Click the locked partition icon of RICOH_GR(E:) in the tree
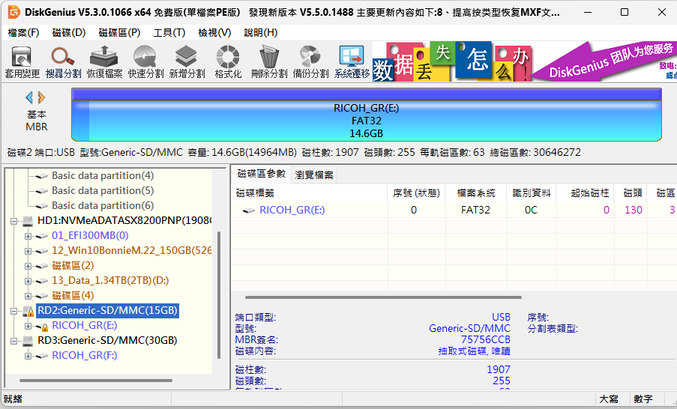677x409 pixels. 42,326
